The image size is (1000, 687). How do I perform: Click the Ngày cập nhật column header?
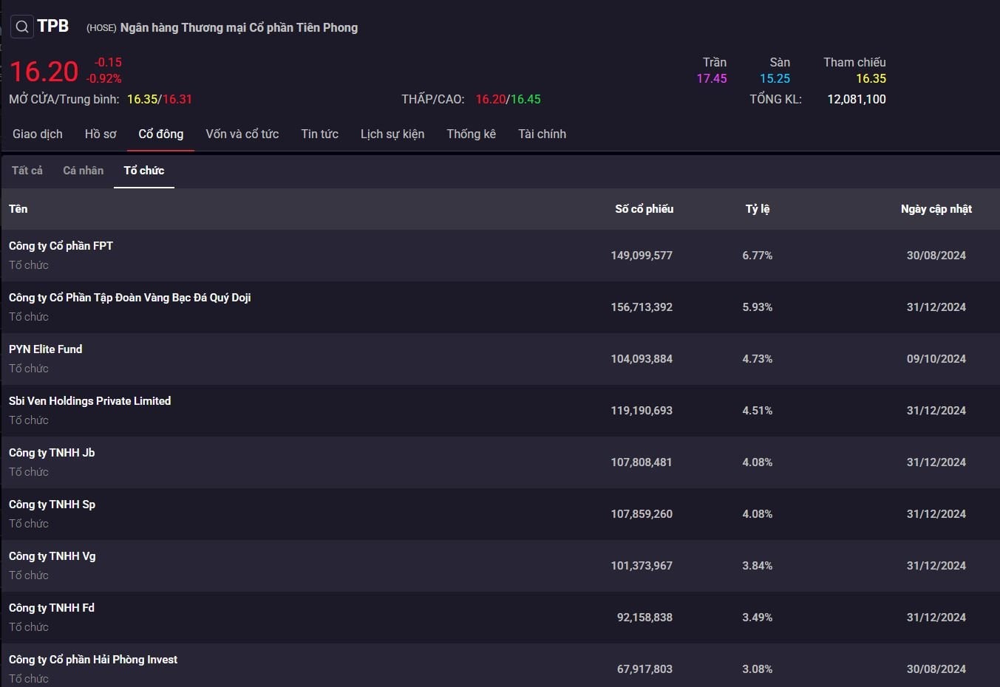tap(936, 209)
